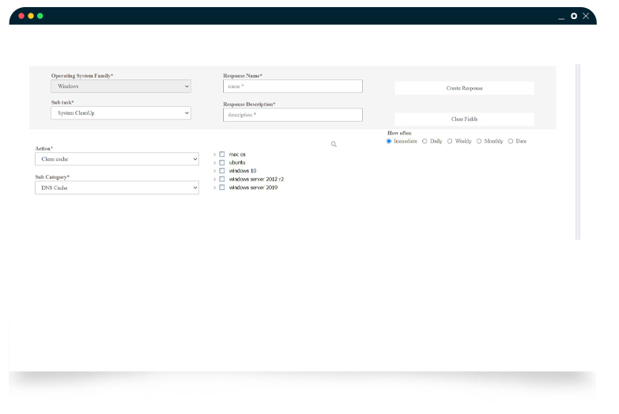Expand the mac os tree node
The width and height of the screenshot is (619, 414).
point(215,154)
